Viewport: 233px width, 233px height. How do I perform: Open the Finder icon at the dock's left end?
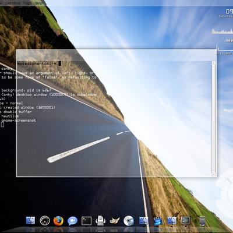(x=30, y=221)
